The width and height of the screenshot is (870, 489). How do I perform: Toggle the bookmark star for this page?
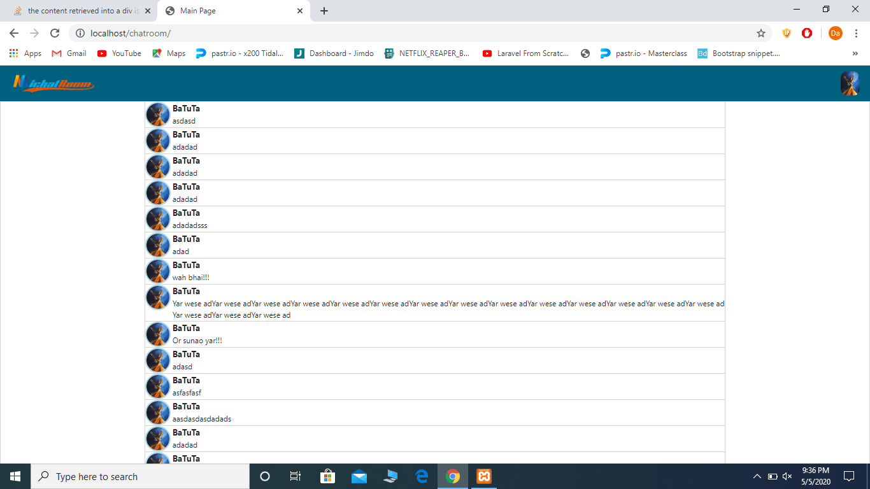[x=762, y=33]
